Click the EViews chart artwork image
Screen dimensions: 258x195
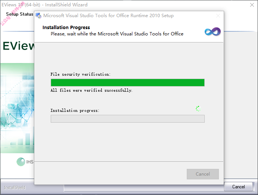click(17, 108)
